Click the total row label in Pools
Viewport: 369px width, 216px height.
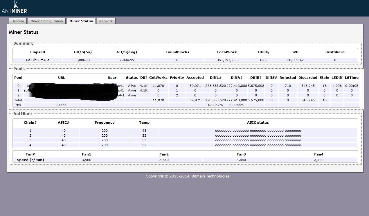tap(18, 100)
